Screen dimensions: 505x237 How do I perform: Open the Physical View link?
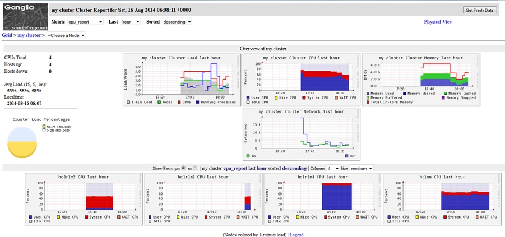point(438,22)
